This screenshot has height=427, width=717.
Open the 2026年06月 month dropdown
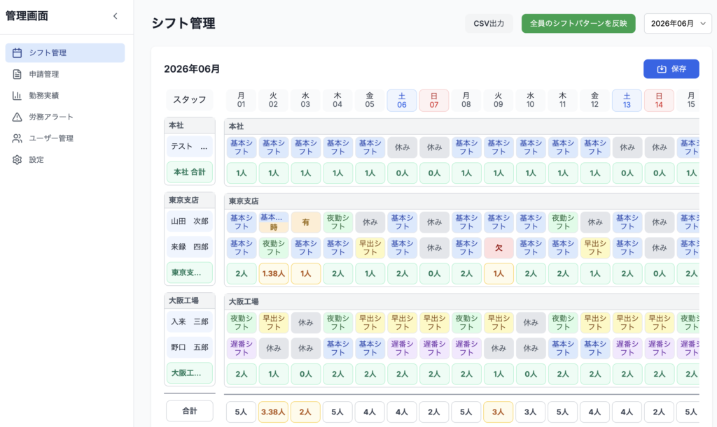point(678,24)
